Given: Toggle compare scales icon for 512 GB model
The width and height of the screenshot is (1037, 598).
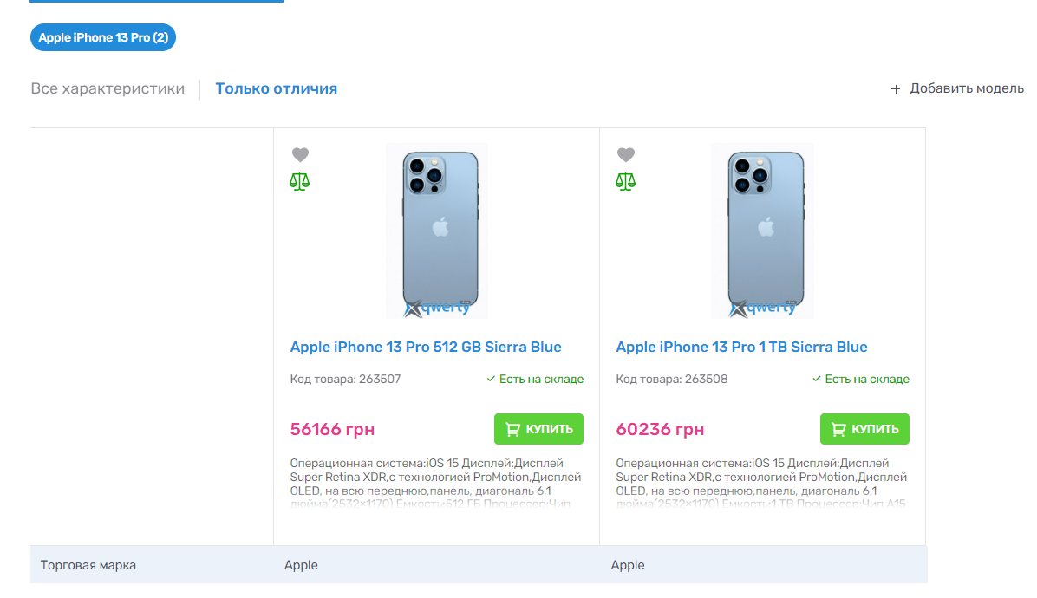Looking at the screenshot, I should [300, 181].
